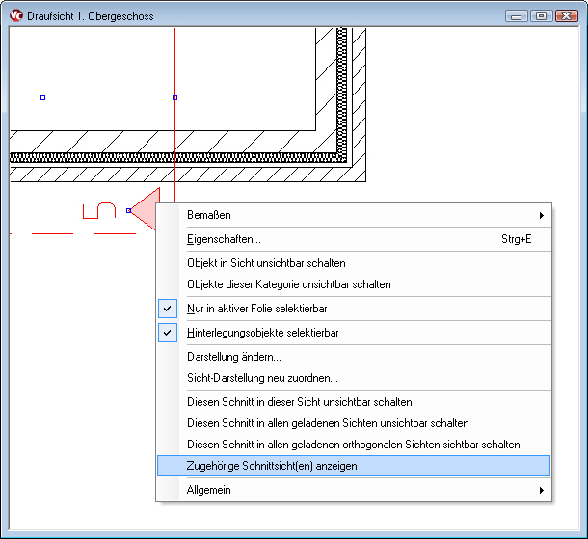
Task: Choose Diesen Schnitt in allen orthogonalen Sichten sichtbar schalten
Action: (354, 445)
